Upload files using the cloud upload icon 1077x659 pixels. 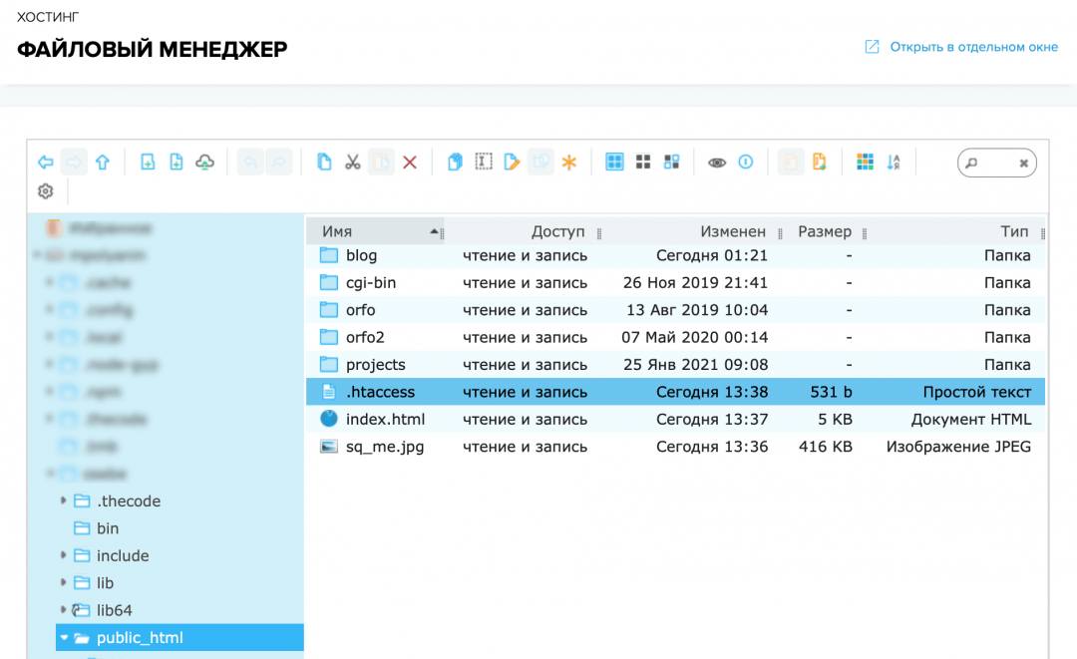pyautogui.click(x=206, y=162)
